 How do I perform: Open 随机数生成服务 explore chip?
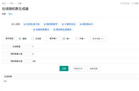pyautogui.click(x=62, y=29)
